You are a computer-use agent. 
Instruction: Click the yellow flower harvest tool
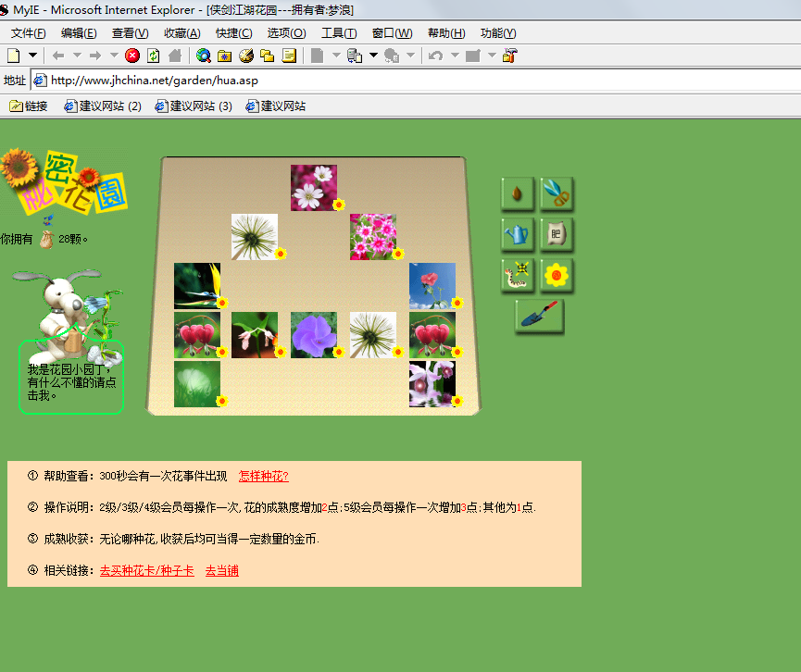coord(557,275)
